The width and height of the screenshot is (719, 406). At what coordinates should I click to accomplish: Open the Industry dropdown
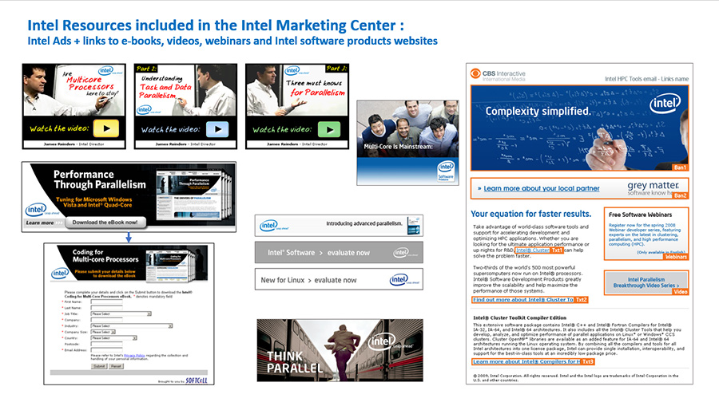132,326
